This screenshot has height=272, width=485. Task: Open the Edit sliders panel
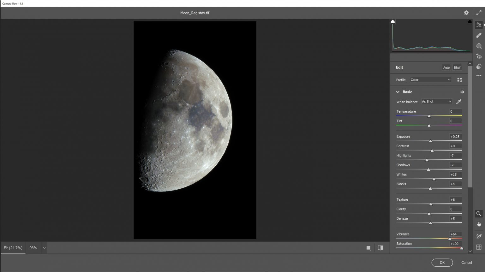tap(479, 25)
